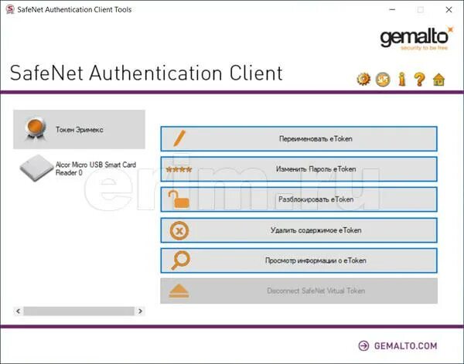The image size is (464, 364).
Task: Click Disconnect SafeNet Virtual Token button
Action: click(299, 291)
